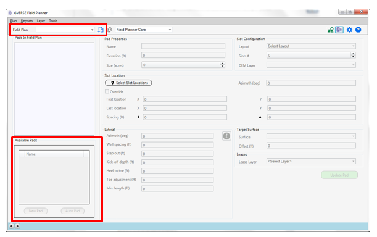Viewport: 377px width, 237px height.
Task: Click the New Pad button
Action: (36, 211)
